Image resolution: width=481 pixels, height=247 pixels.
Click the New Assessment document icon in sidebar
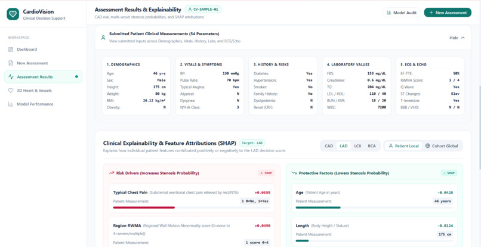click(11, 63)
